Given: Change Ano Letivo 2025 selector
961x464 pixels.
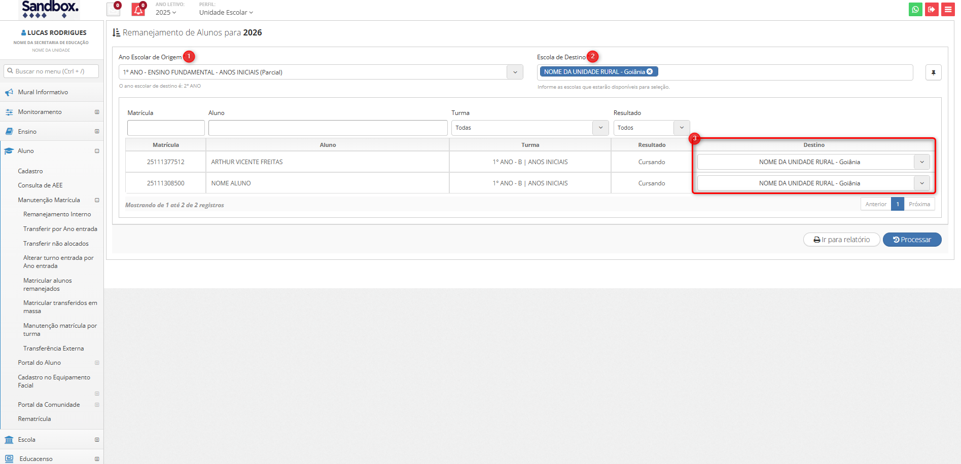Looking at the screenshot, I should click(166, 13).
